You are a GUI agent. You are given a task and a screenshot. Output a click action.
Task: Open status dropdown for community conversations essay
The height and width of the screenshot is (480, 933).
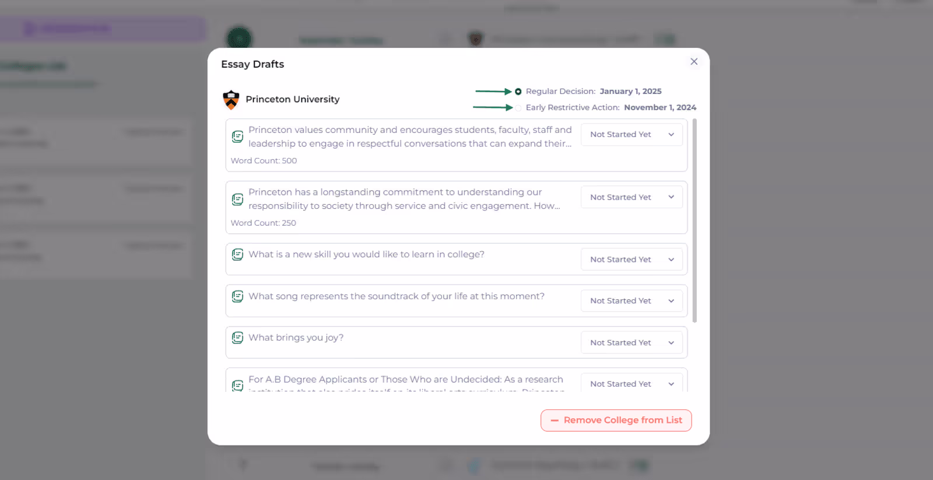pos(632,135)
